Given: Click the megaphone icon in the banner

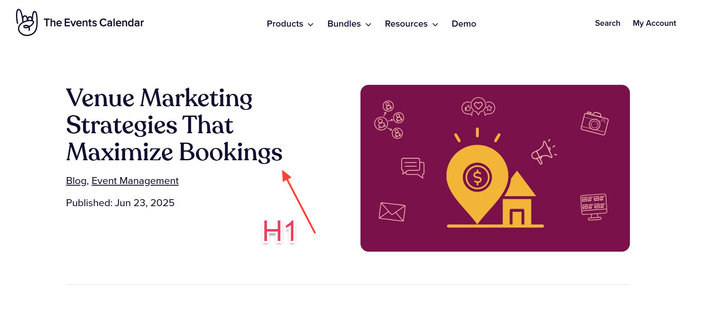Looking at the screenshot, I should pos(543,152).
